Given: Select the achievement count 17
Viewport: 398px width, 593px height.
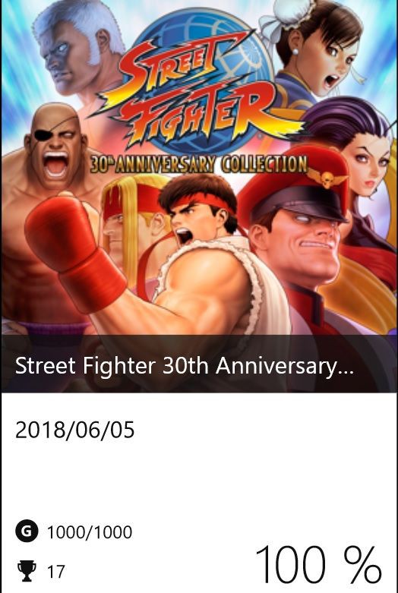Looking at the screenshot, I should (x=56, y=571).
